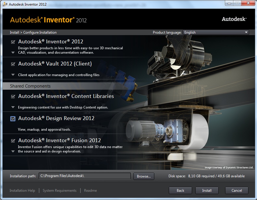
Task: Click the Autodesk Design Review 2012 title
Action: (x=56, y=118)
